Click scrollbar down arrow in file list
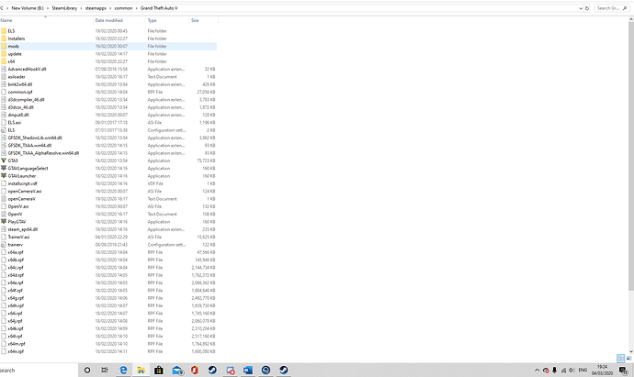The image size is (634, 377). pos(631,351)
